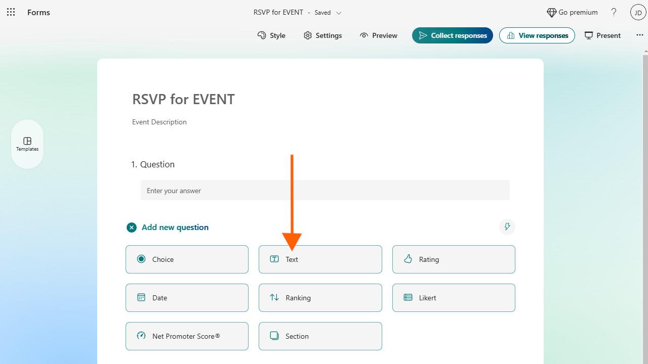Screen dimensions: 648x364
Task: Open the app launcher grid icon
Action: pos(11,12)
